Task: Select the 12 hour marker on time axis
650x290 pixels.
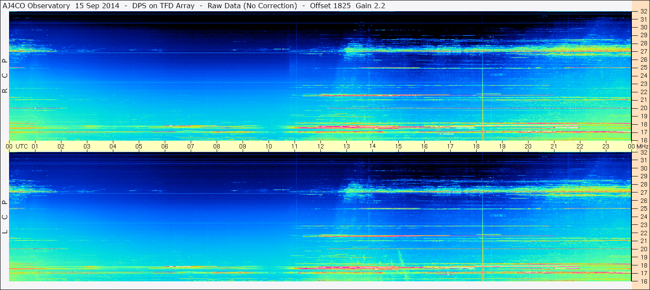Action: 320,146
